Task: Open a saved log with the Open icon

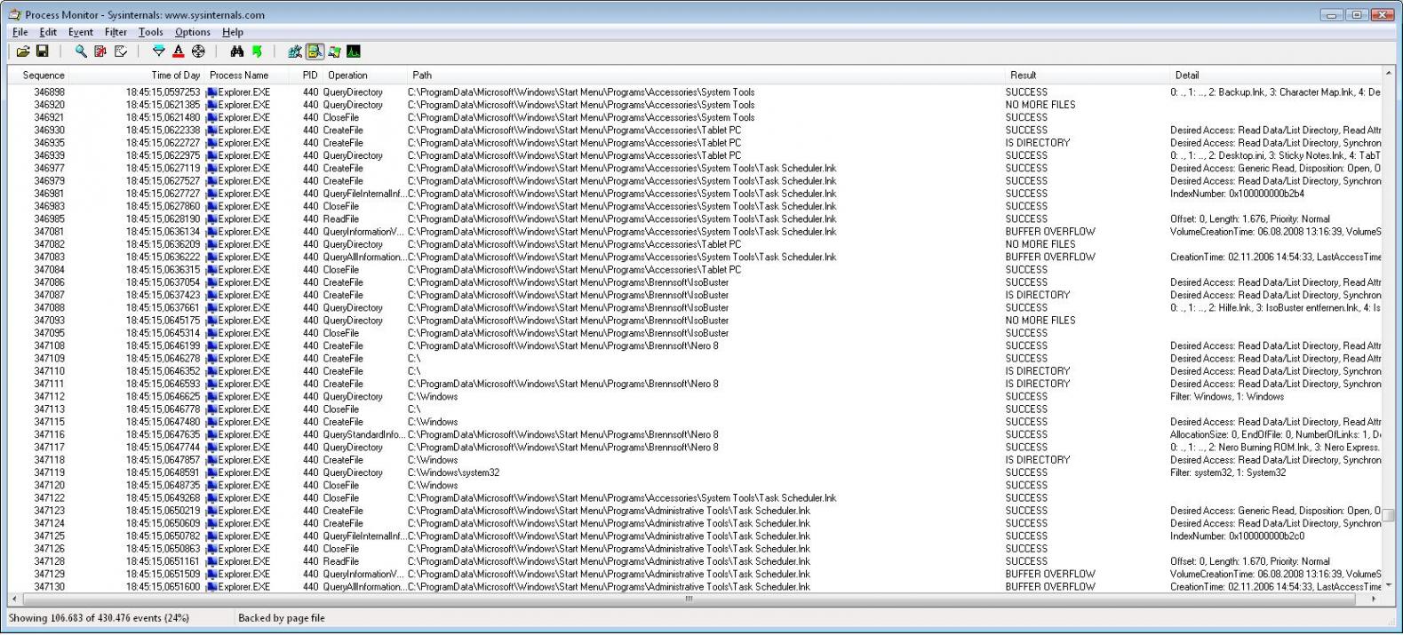Action: [23, 52]
